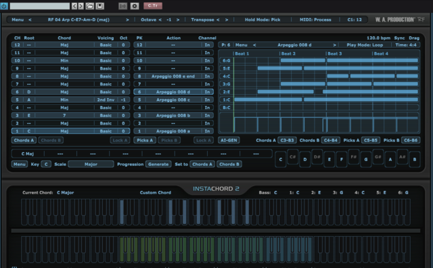Lower the Octave with left arrow
This screenshot has height=268, width=433.
(x=160, y=20)
